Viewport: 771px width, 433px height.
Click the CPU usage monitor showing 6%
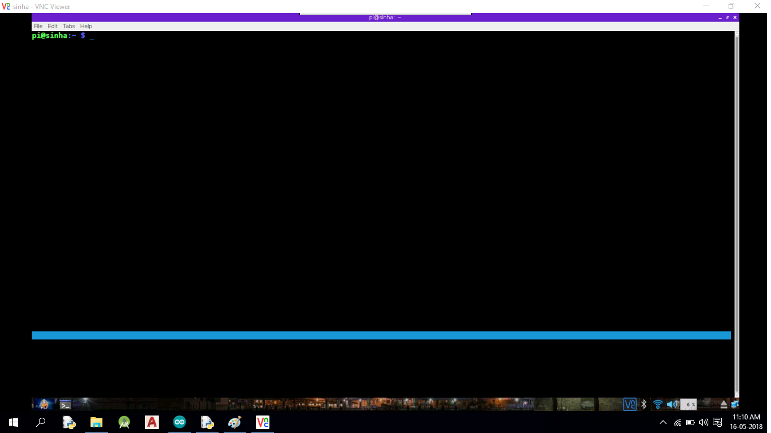[688, 404]
